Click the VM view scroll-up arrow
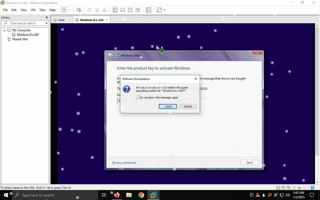The image size is (320, 200). pos(317,25)
